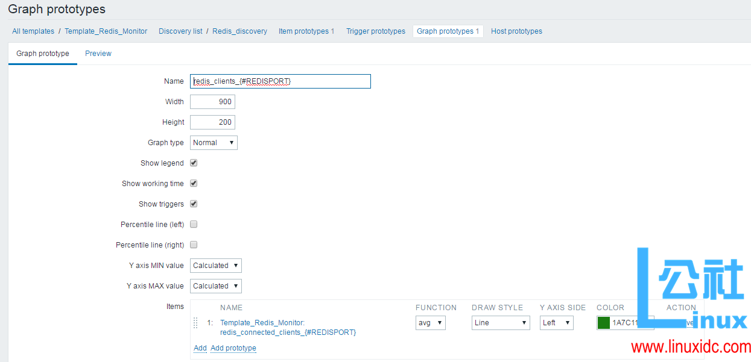Switch to the Preview tab
The image size is (751, 362).
click(x=98, y=53)
